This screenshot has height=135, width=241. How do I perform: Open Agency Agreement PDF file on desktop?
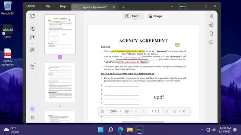8,57
